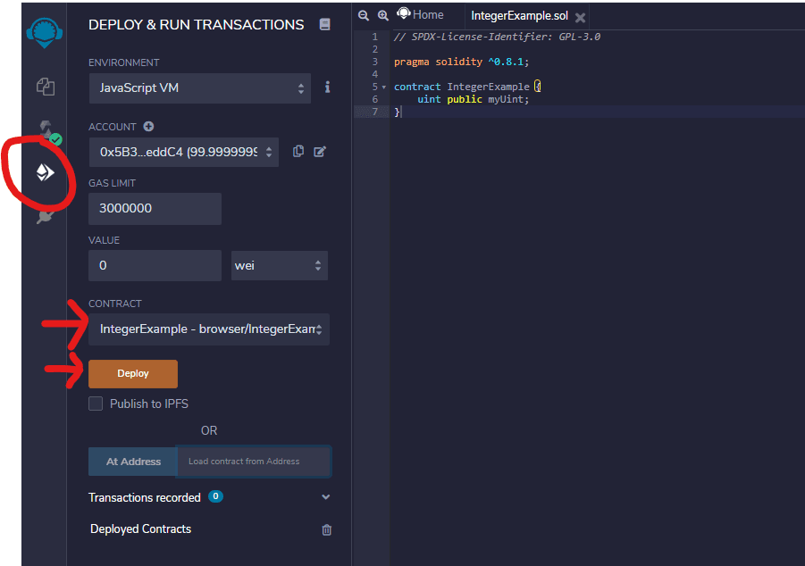Click the 'uint public myUint;' code line
Viewport: 805px width, 566px height.
[473, 99]
